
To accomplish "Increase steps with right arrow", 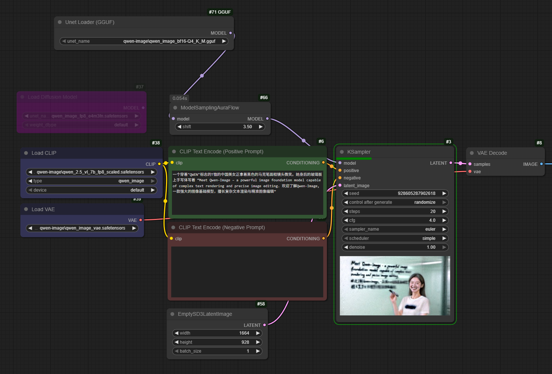I will pyautogui.click(x=444, y=212).
